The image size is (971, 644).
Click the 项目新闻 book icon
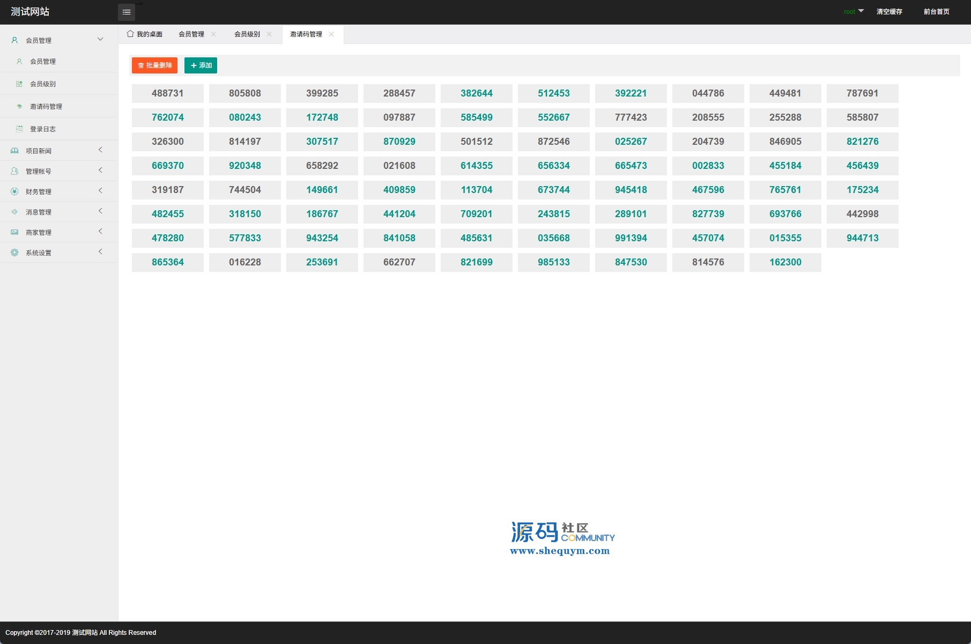(14, 151)
